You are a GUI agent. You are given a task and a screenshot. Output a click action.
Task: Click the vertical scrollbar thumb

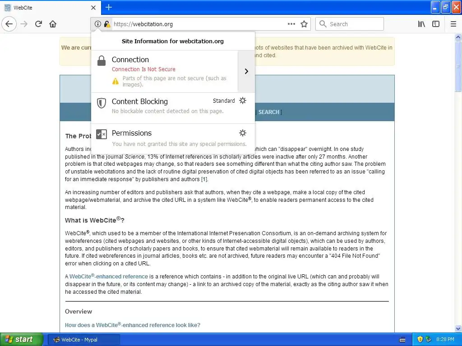click(458, 67)
